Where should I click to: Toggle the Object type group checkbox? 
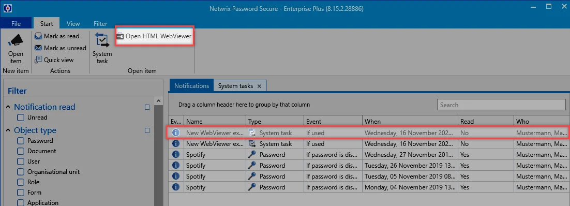coord(147,130)
